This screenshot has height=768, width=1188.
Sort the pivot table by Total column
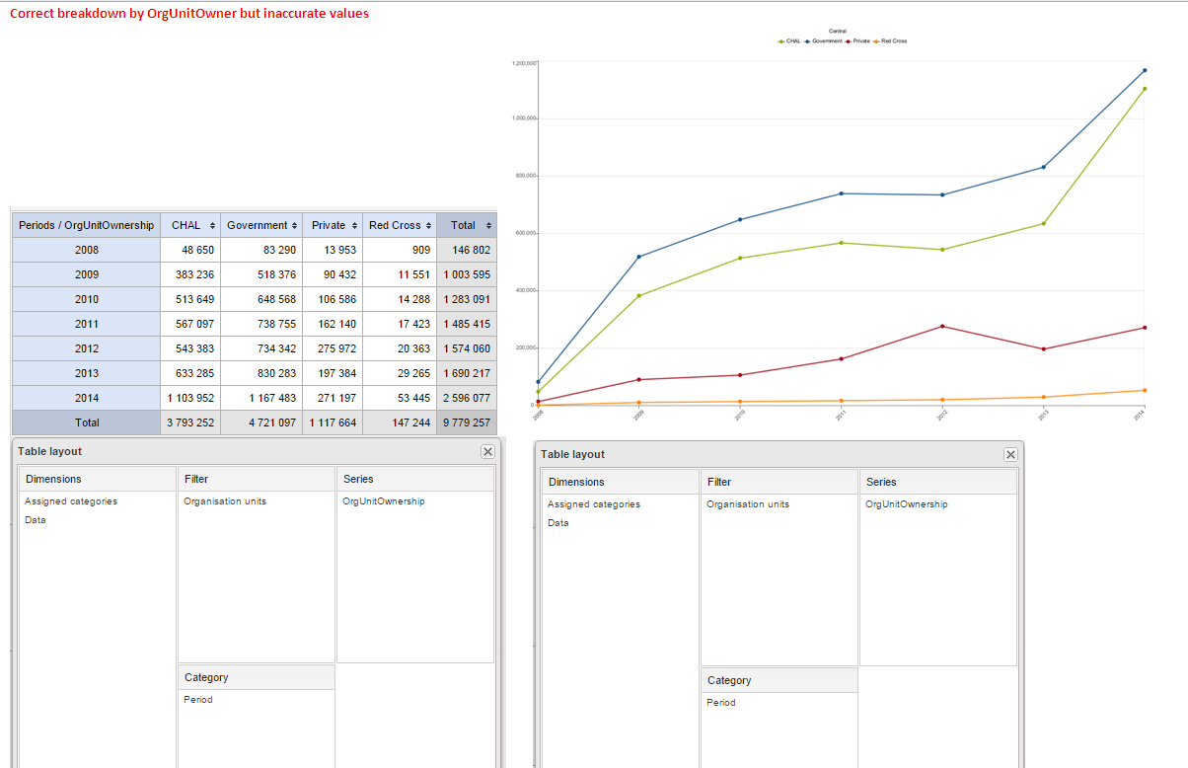click(x=488, y=226)
